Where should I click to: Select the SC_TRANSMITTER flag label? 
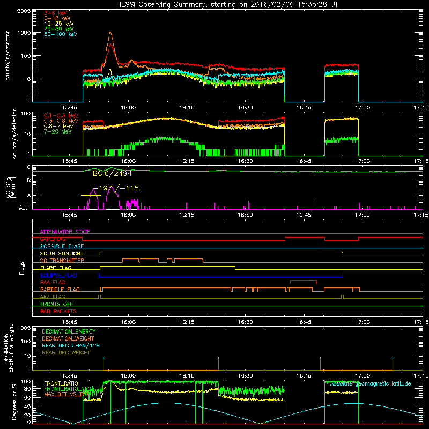(x=62, y=261)
